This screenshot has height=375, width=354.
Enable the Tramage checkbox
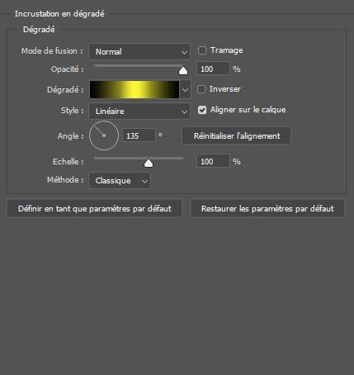coord(202,50)
